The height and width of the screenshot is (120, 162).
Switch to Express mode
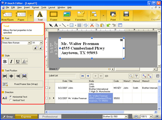(26, 117)
